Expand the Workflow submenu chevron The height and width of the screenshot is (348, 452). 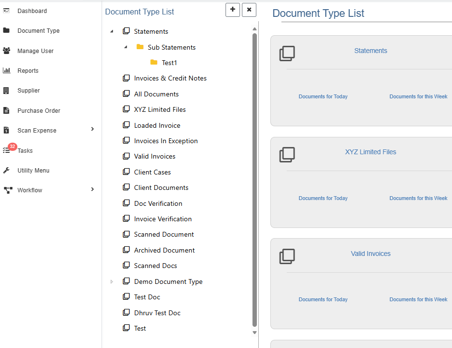click(93, 189)
